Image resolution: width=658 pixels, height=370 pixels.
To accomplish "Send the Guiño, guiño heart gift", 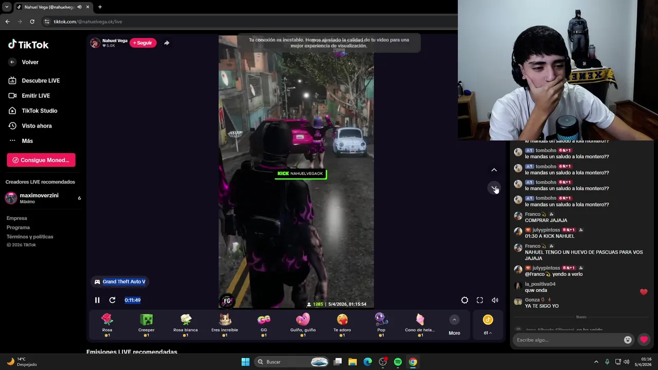I will tap(303, 325).
